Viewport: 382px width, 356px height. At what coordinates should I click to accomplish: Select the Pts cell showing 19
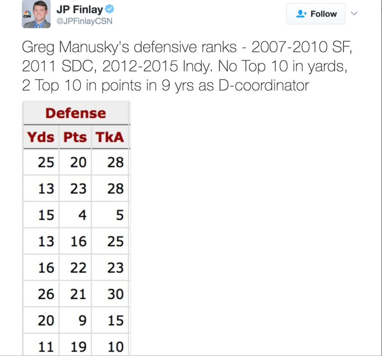pyautogui.click(x=78, y=347)
